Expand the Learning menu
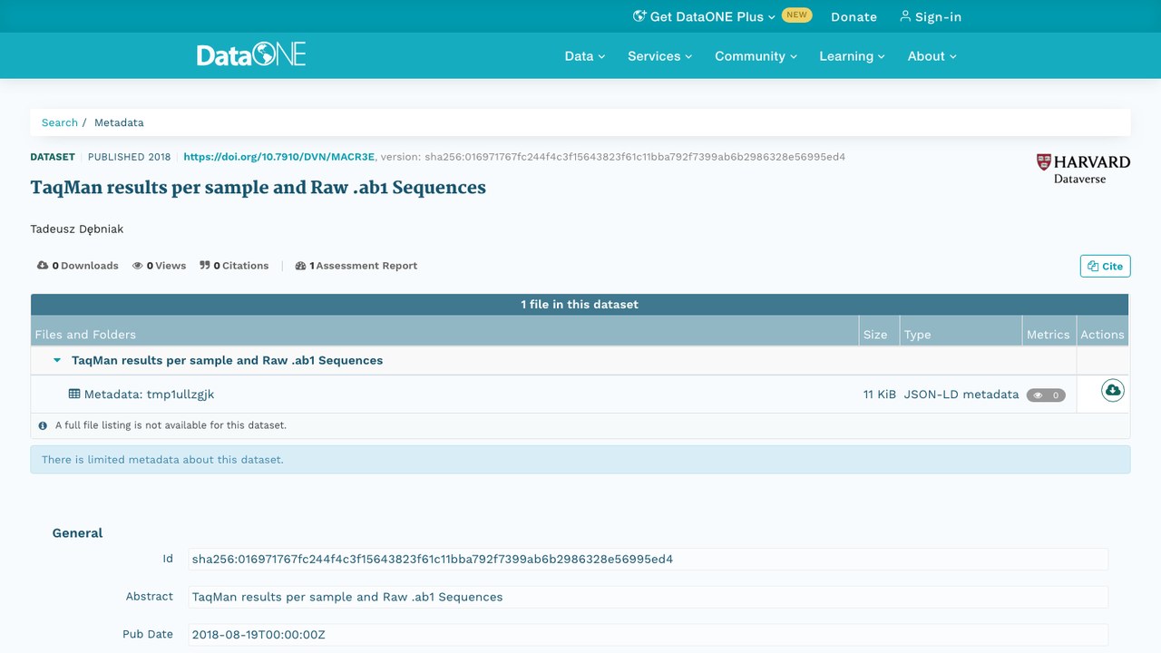The width and height of the screenshot is (1161, 653). pyautogui.click(x=853, y=56)
